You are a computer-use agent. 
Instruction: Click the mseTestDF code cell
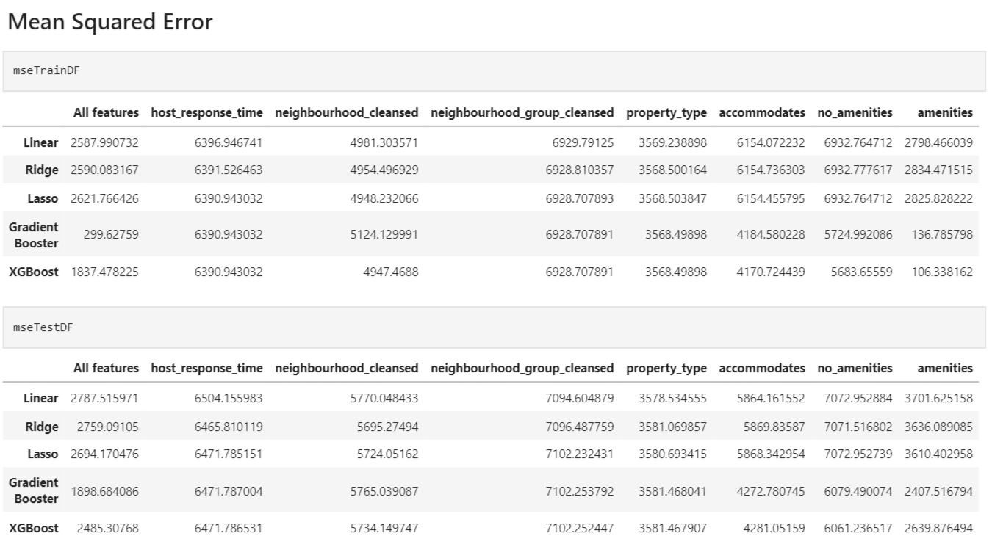[x=494, y=327]
